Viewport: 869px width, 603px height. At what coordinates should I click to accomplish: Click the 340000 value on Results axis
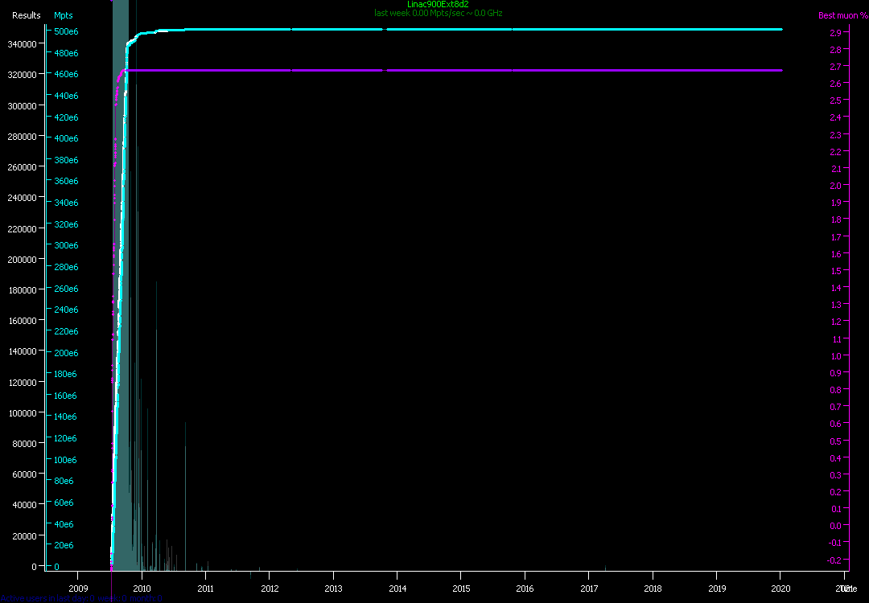(x=23, y=44)
